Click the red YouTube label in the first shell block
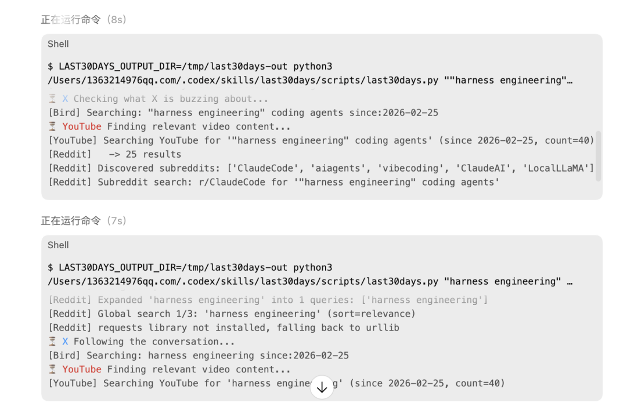This screenshot has height=410, width=627. tap(82, 126)
